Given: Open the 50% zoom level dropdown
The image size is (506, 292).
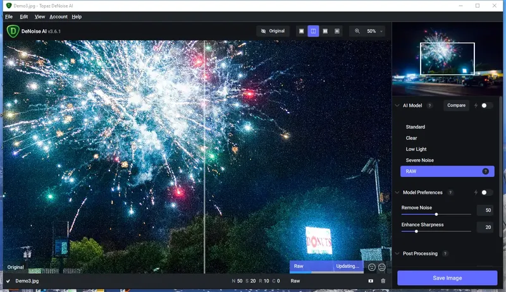Looking at the screenshot, I should tap(374, 31).
